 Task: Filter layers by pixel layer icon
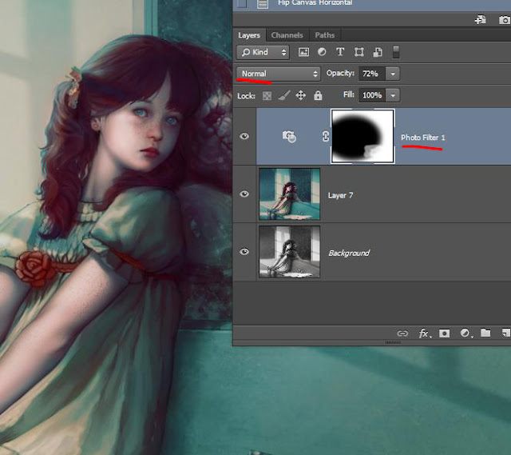303,52
